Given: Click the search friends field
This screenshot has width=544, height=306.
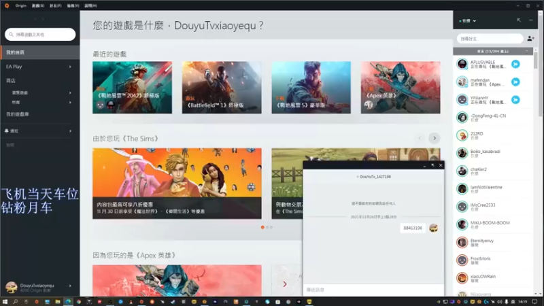Looking at the screenshot, I should pos(490,39).
